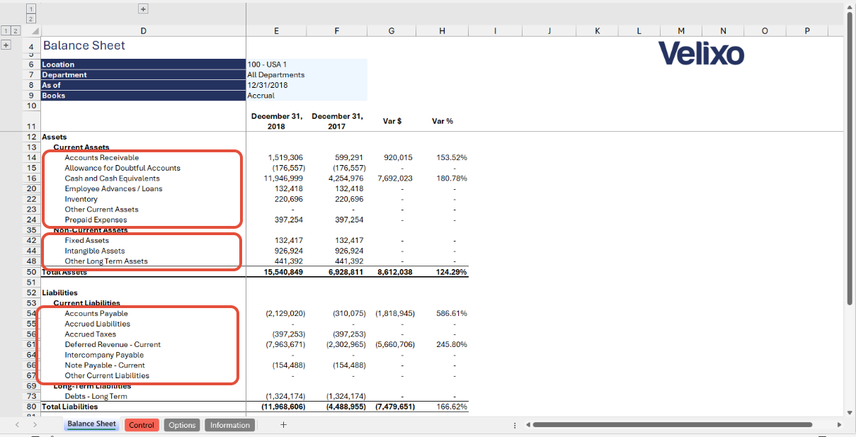Select the 'Location' label cell

pos(144,64)
